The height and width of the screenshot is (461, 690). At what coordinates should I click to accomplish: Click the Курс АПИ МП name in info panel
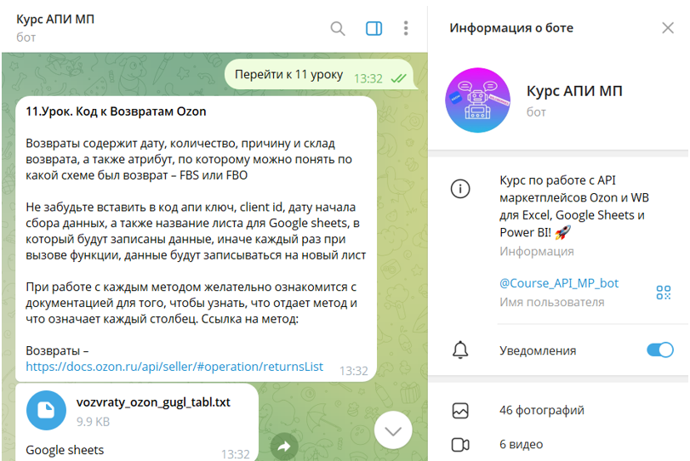click(x=574, y=91)
